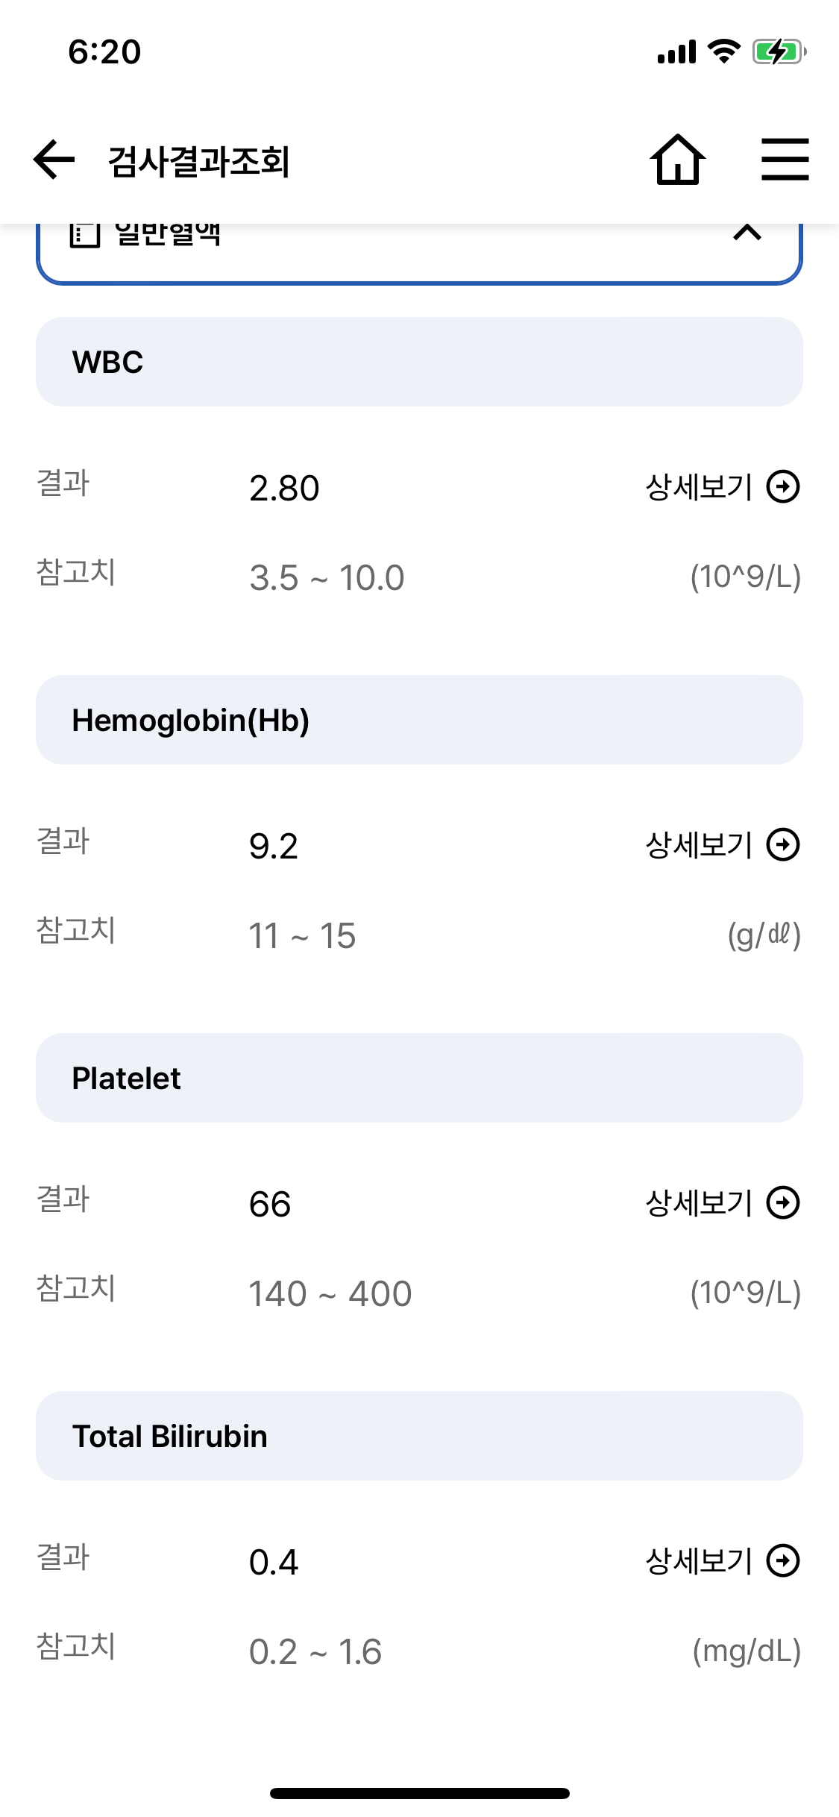The height and width of the screenshot is (1817, 839).
Task: Collapse the 일반혈액 section chevron
Action: point(747,233)
